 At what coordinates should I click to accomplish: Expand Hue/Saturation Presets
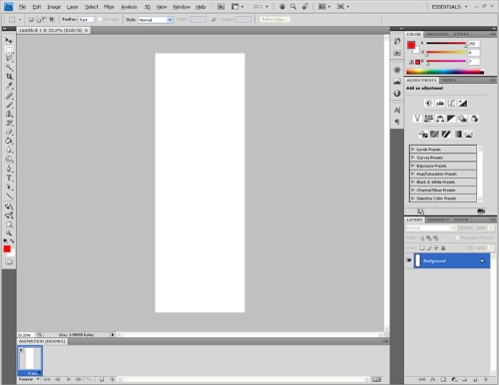(413, 174)
